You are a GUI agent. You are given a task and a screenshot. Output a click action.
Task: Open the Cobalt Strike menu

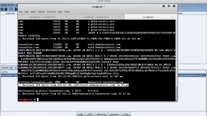pyautogui.click(x=7, y=5)
